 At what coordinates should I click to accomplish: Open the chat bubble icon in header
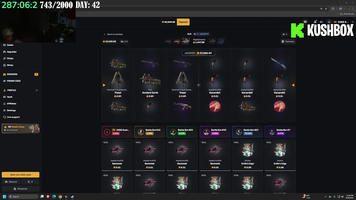point(305,22)
